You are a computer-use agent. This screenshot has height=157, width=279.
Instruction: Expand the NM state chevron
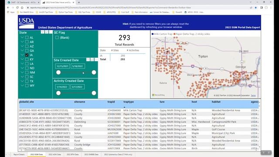coord(22,72)
